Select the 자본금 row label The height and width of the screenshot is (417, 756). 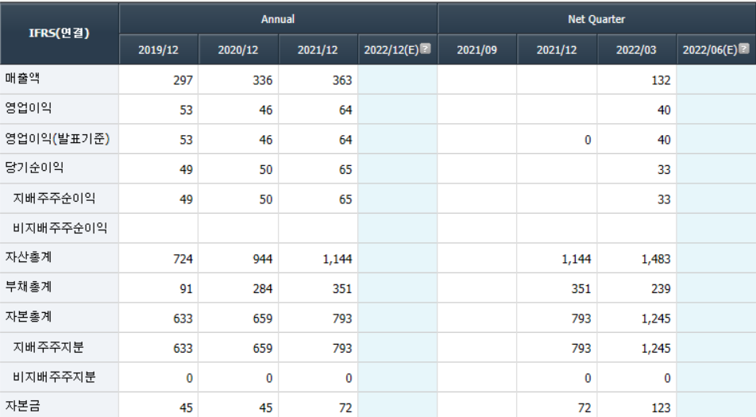(22, 407)
